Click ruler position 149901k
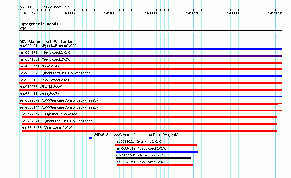This screenshot has height=178, width=291. (275, 13)
